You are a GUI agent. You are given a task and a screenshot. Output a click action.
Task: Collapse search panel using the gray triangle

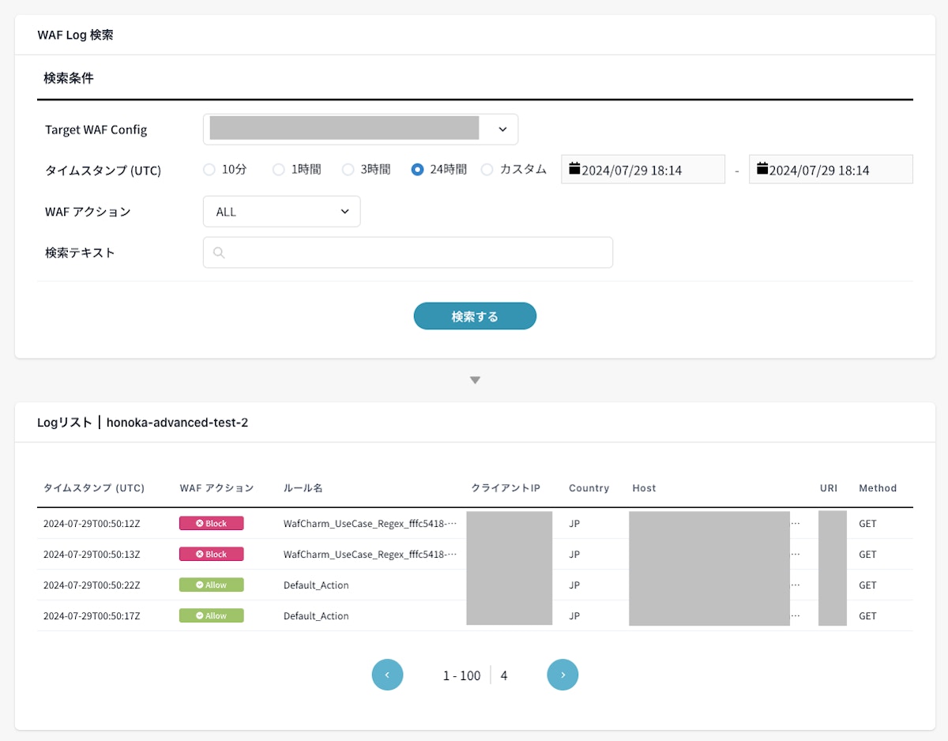pos(475,380)
